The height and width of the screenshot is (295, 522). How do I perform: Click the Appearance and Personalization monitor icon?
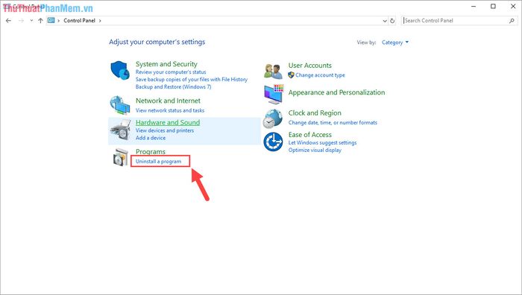pyautogui.click(x=274, y=94)
